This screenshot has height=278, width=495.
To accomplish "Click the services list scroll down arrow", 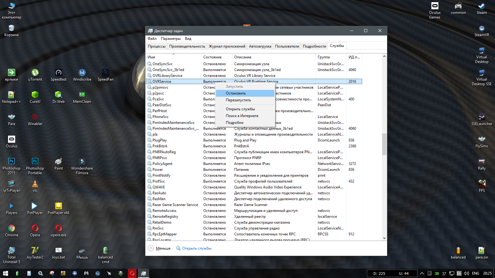I will point(384,238).
